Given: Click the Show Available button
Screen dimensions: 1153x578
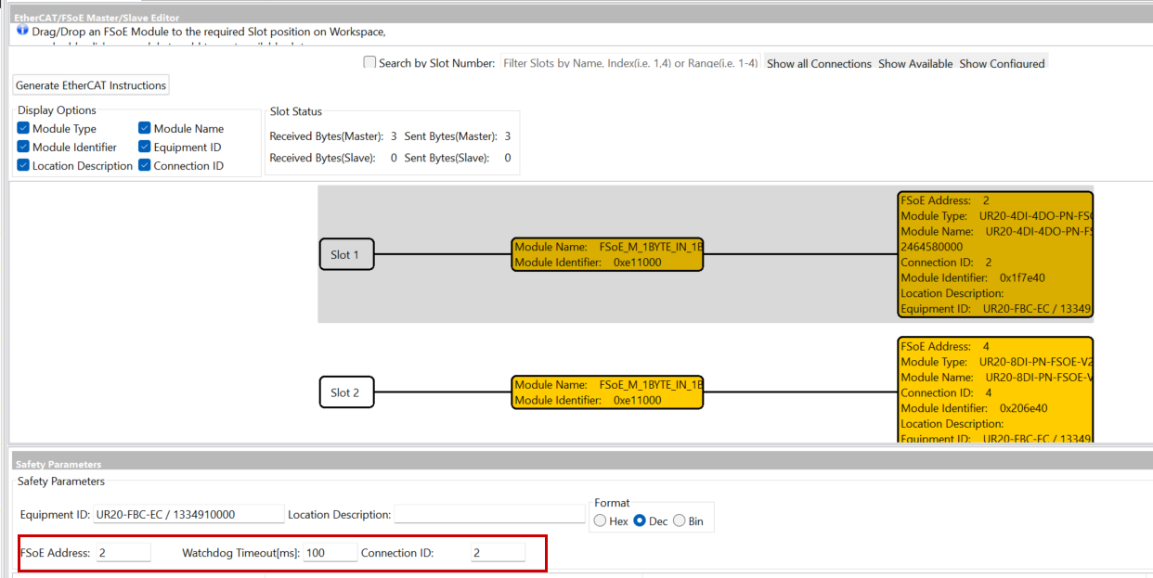Looking at the screenshot, I should tap(915, 63).
